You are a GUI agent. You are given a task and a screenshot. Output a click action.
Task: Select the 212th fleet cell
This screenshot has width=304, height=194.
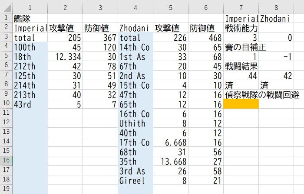30,66
